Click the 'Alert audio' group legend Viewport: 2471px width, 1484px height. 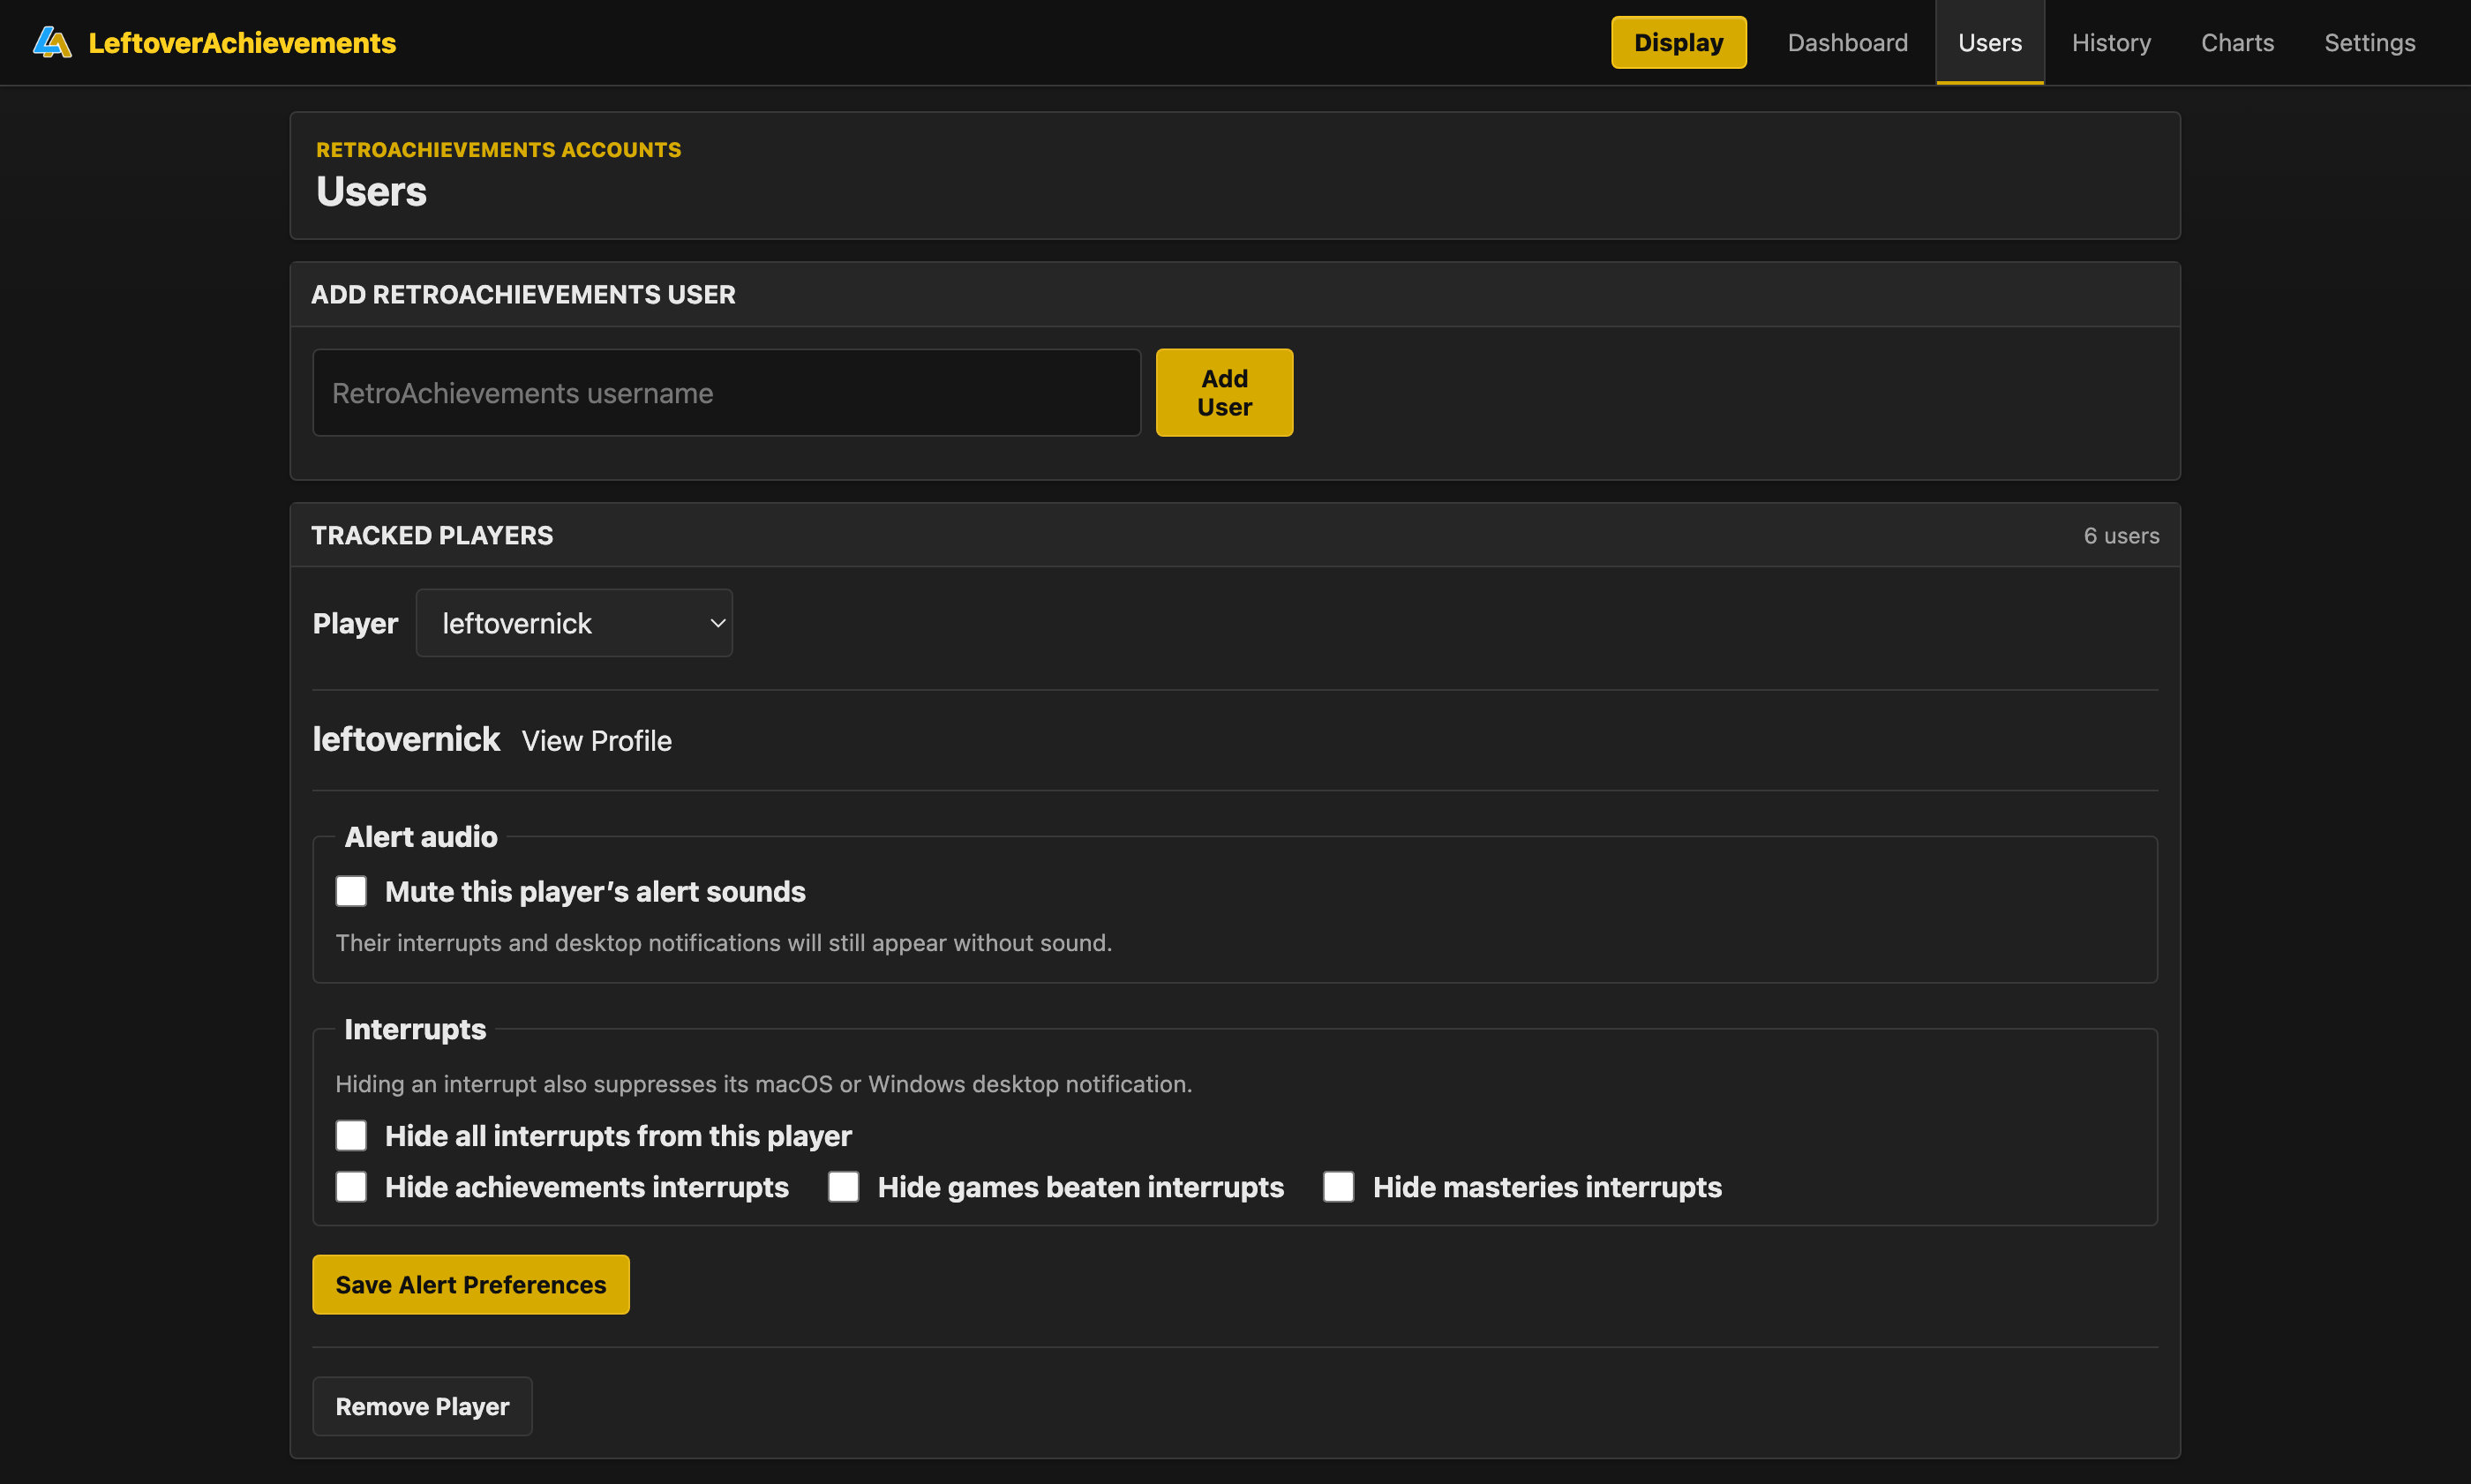pyautogui.click(x=421, y=837)
